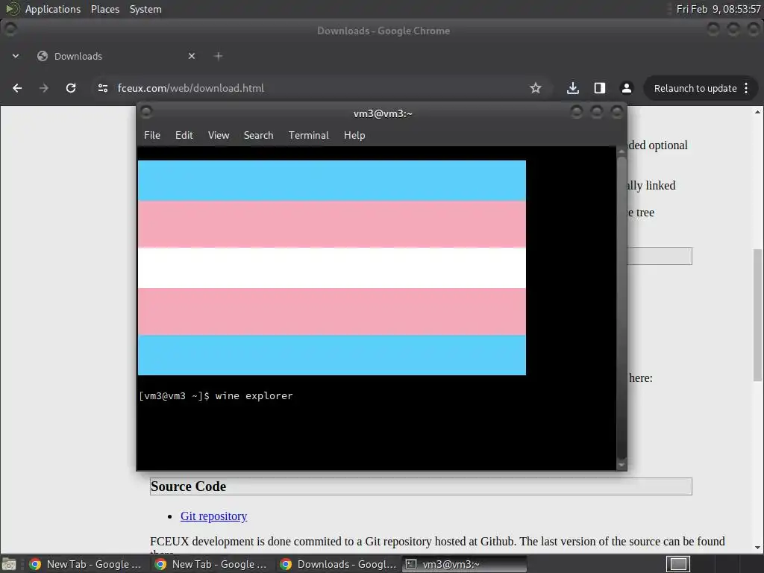This screenshot has width=764, height=573.
Task: Open a new Chrome tab
Action: (x=219, y=56)
